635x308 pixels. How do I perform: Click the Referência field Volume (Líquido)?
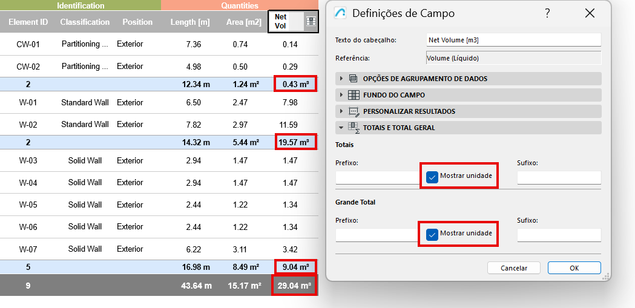pos(513,58)
